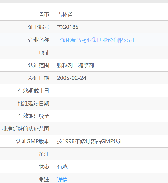
Task: Click the 证书编号 row label
Action: coord(39,27)
